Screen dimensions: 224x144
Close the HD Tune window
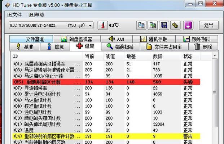pyautogui.click(x=215, y=4)
